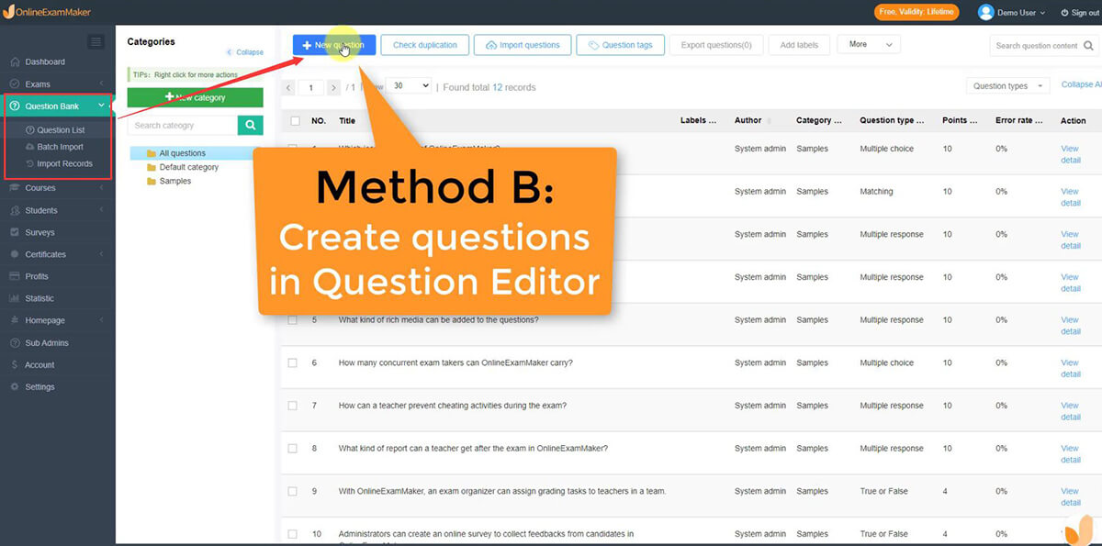Click the Search question content field
Viewport: 1102px width, 546px height.
(x=1036, y=46)
